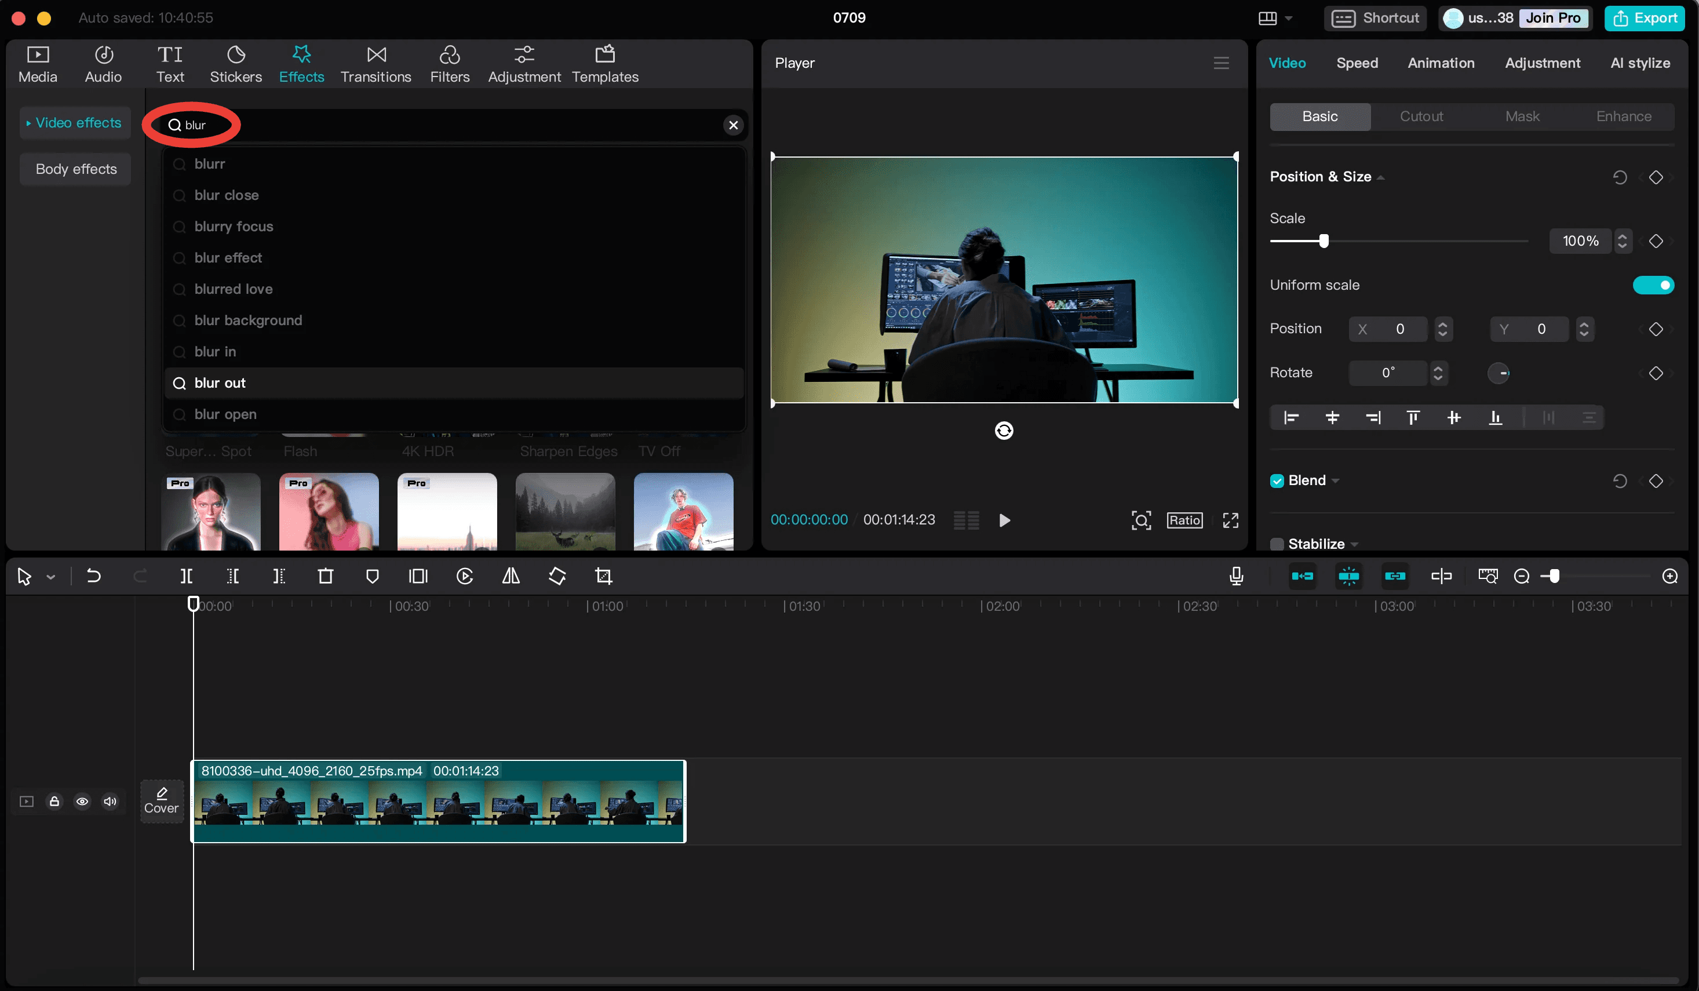Viewport: 1699px width, 991px height.
Task: Click the Rotate clip icon in timeline toolbar
Action: [557, 575]
